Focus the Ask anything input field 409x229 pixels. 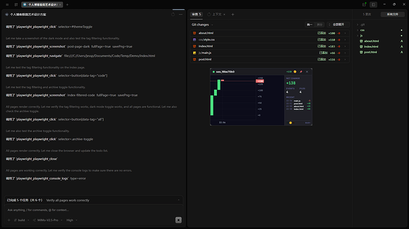tap(94, 210)
